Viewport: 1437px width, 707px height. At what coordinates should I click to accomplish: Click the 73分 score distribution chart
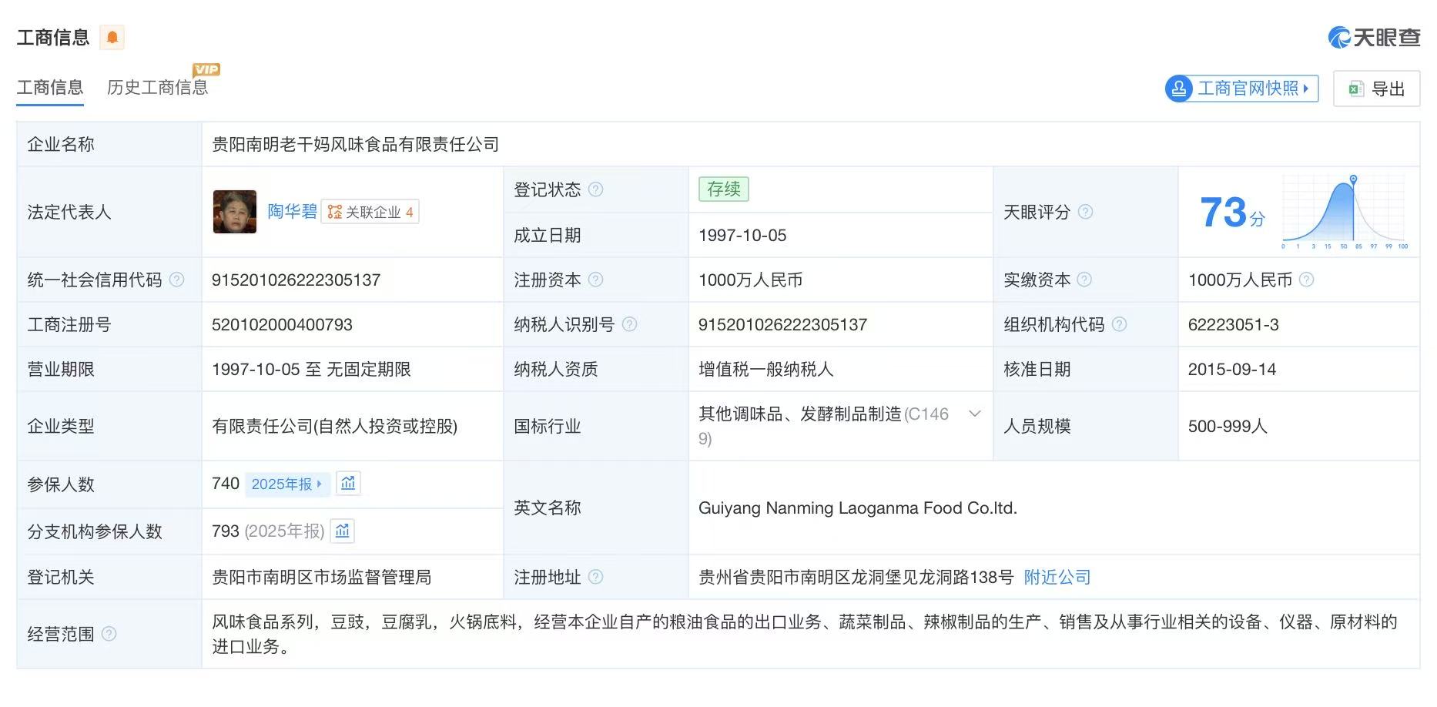pos(1345,212)
